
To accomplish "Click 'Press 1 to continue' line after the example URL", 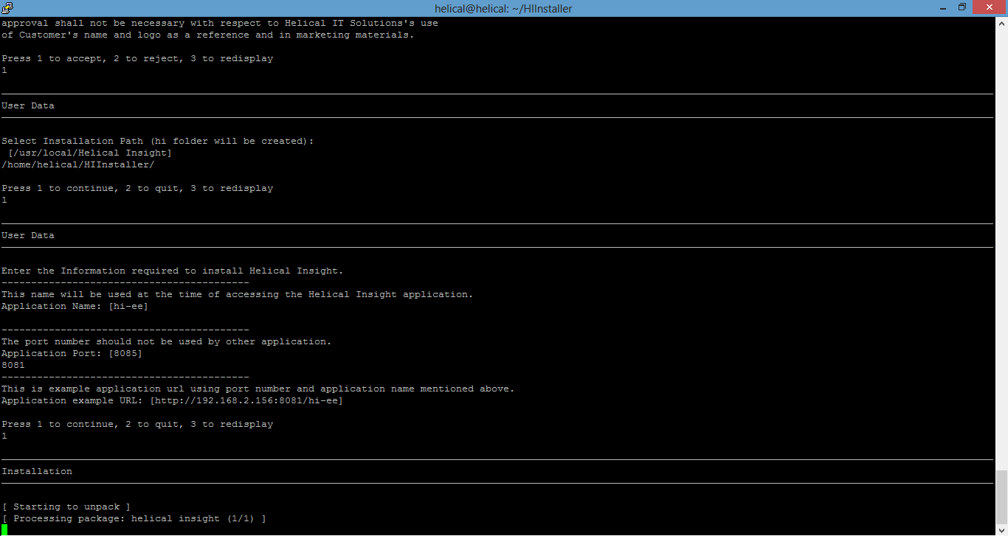I will (x=137, y=424).
